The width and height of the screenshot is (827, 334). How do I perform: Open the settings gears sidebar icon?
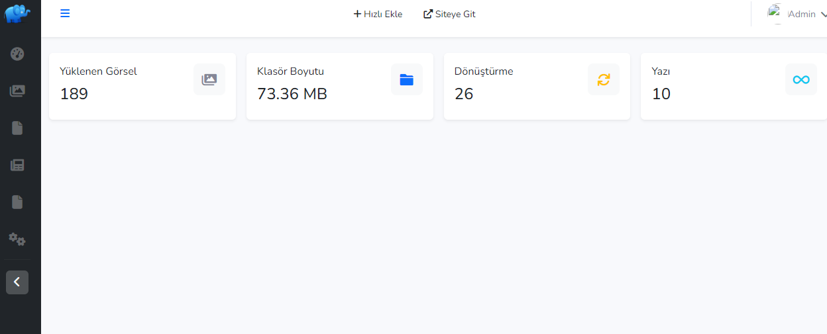(17, 239)
